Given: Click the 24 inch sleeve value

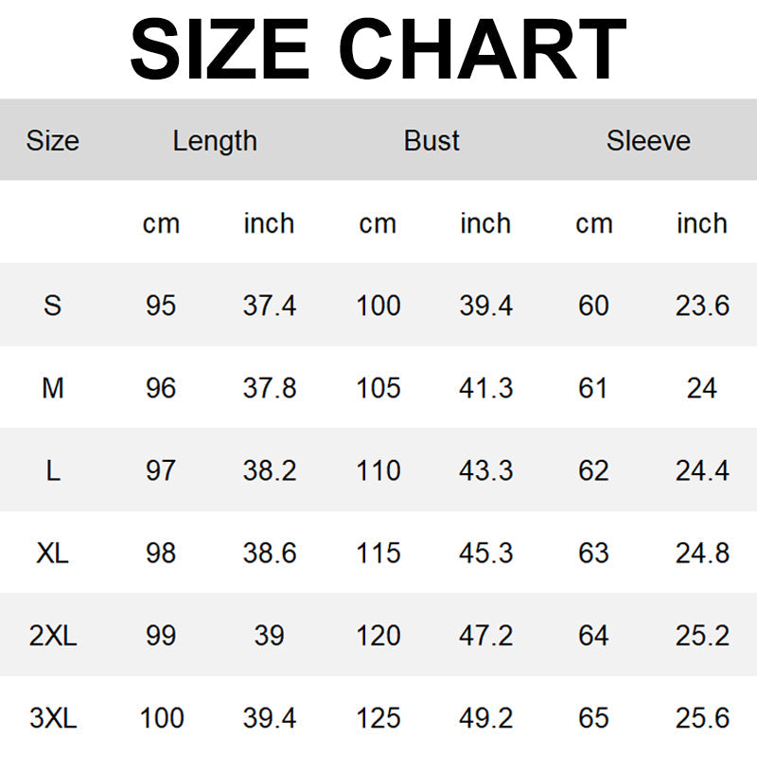Looking at the screenshot, I should pos(702,388).
